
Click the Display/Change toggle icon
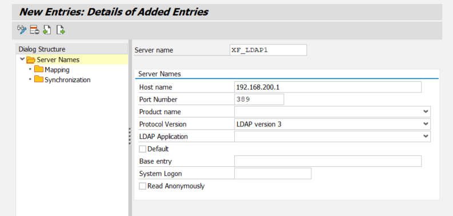tap(22, 30)
